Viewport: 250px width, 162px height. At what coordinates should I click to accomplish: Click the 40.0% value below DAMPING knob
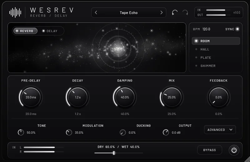pos(125,114)
